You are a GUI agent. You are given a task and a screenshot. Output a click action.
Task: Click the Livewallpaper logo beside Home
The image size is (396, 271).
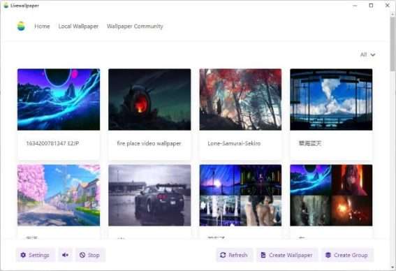point(21,26)
